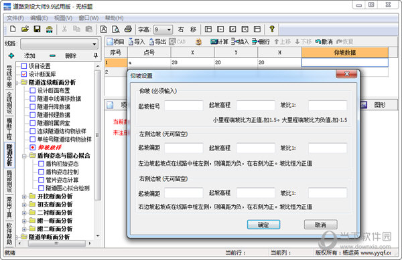Open the 编辑(E) menu
Screen dimensions: 402x260
coord(39,18)
